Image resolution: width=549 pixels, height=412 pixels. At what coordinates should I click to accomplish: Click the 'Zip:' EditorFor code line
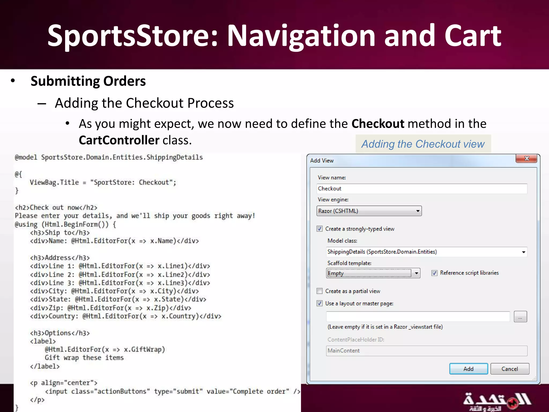[x=111, y=308]
